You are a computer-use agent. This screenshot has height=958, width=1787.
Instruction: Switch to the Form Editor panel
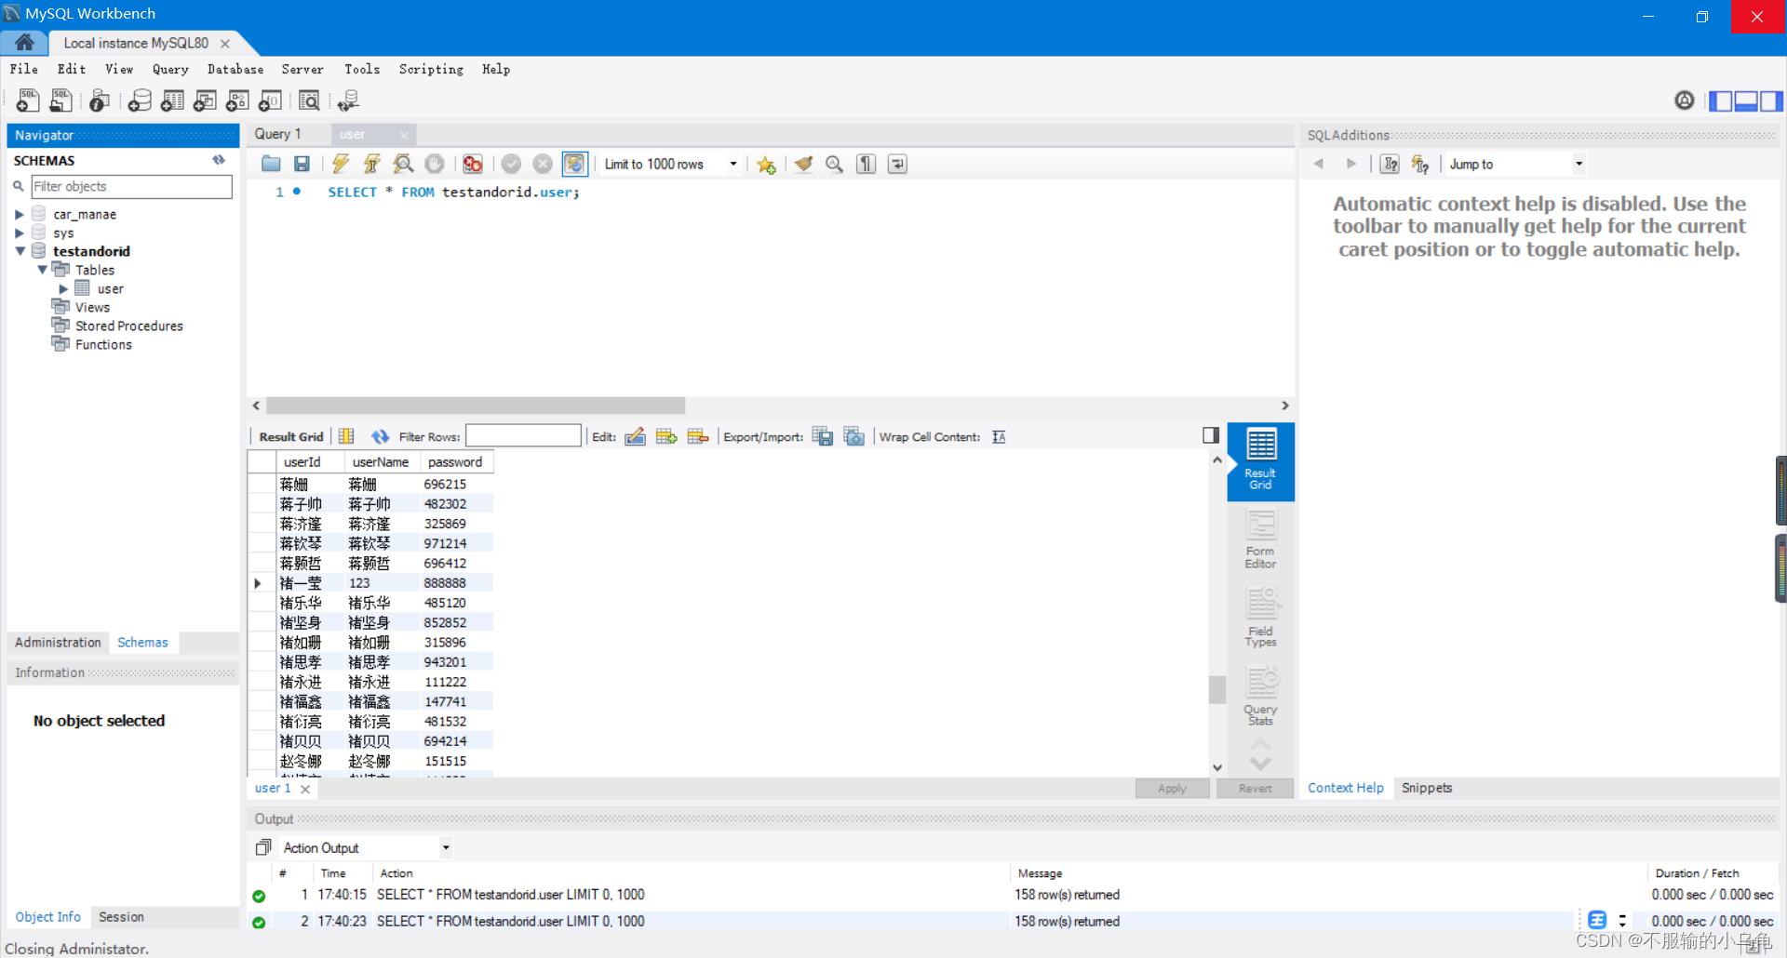pyautogui.click(x=1259, y=536)
